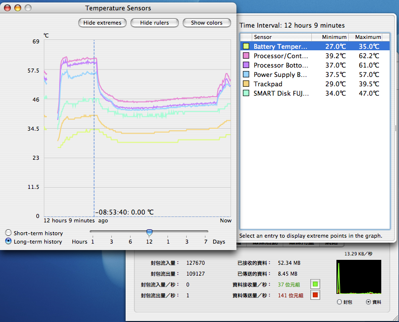This screenshot has width=399, height=322.
Task: Click the red 141 位元組 send rate
Action: (x=291, y=295)
